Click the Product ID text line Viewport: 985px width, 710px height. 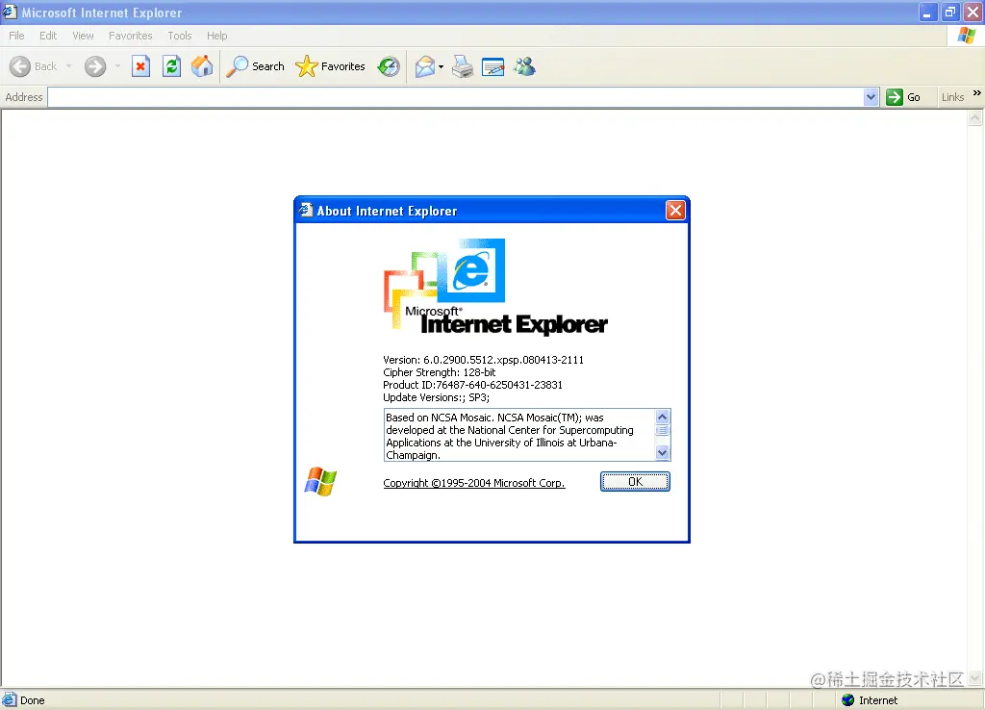(x=472, y=385)
